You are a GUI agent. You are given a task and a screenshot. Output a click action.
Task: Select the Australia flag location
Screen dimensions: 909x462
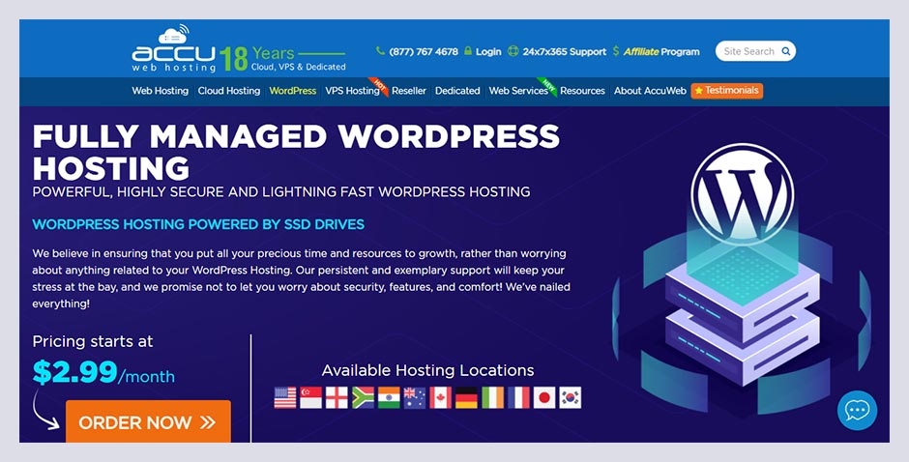[x=415, y=397]
